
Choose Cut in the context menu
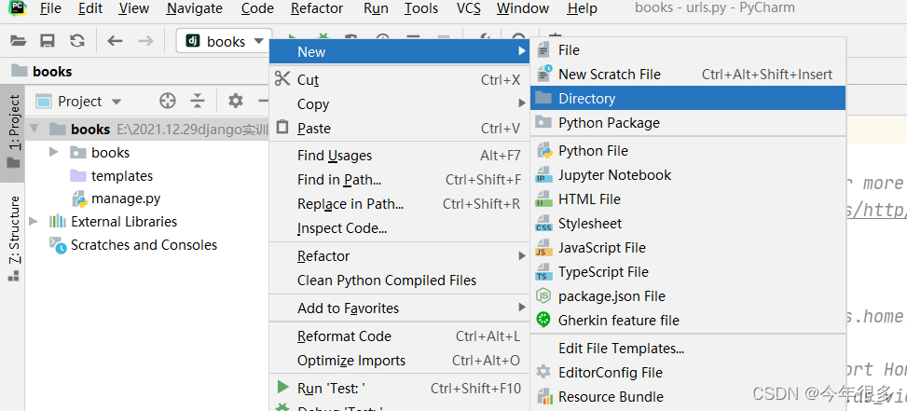400,80
